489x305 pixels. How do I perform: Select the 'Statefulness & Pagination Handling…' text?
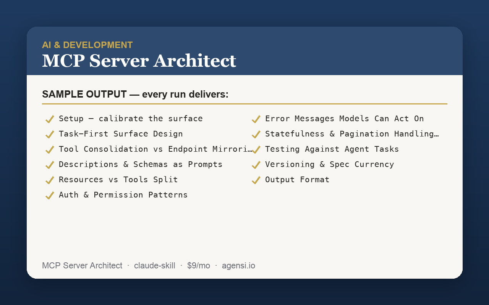tap(352, 134)
